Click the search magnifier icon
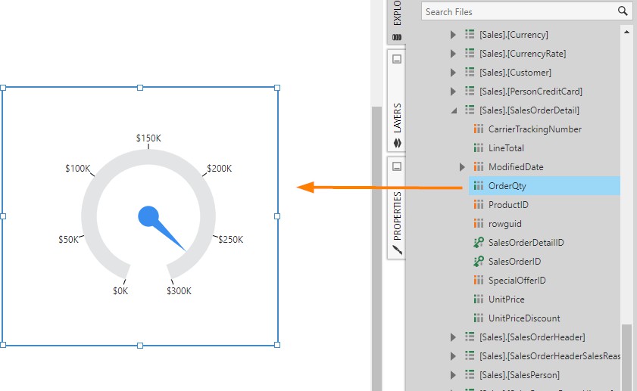637x391 pixels. (623, 11)
